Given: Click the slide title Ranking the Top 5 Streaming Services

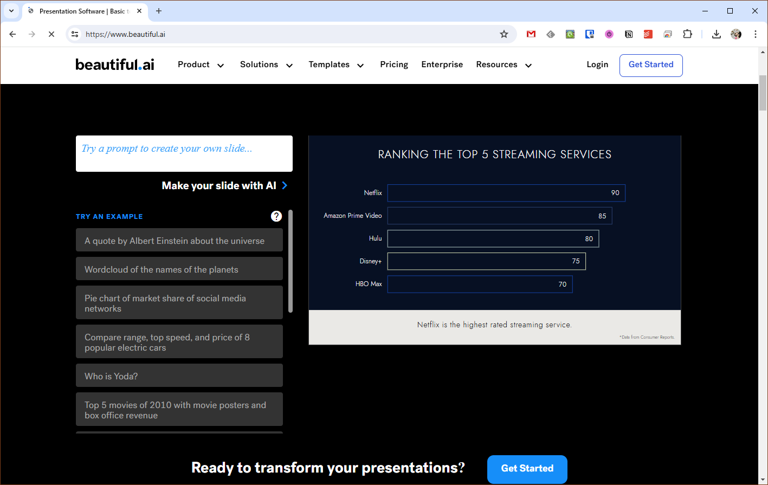Looking at the screenshot, I should (x=495, y=154).
